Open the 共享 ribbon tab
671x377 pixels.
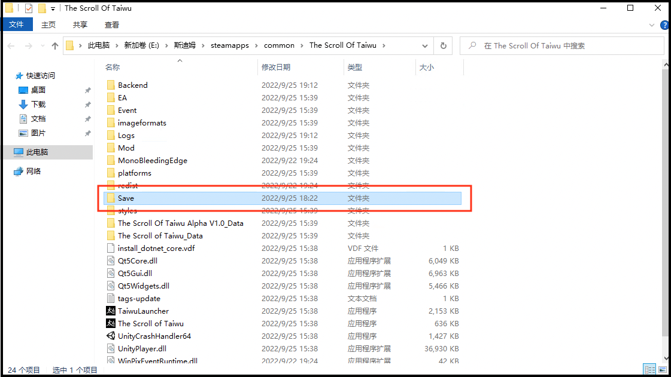click(x=80, y=24)
